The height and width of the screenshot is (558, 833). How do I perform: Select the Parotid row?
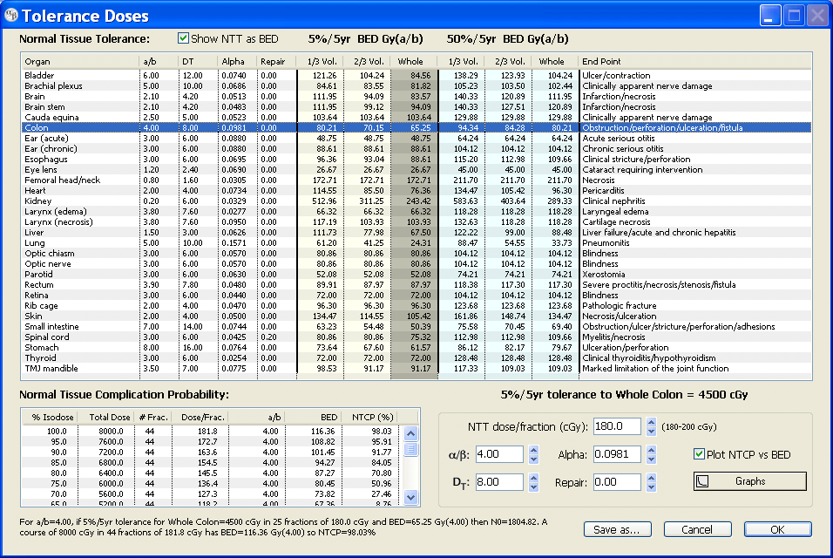416,275
